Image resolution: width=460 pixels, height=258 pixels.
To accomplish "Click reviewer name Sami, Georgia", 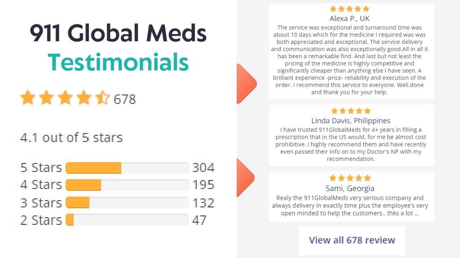I will coord(350,188).
